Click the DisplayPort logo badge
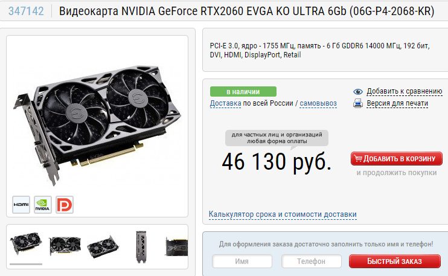448x276 pixels. pos(65,205)
